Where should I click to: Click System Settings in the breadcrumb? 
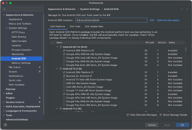pyautogui.click(x=90, y=9)
